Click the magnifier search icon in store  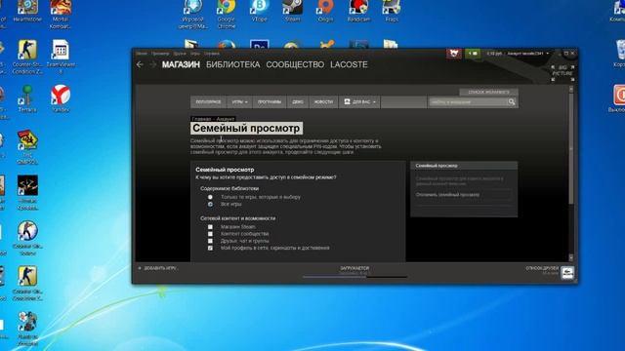pos(512,102)
